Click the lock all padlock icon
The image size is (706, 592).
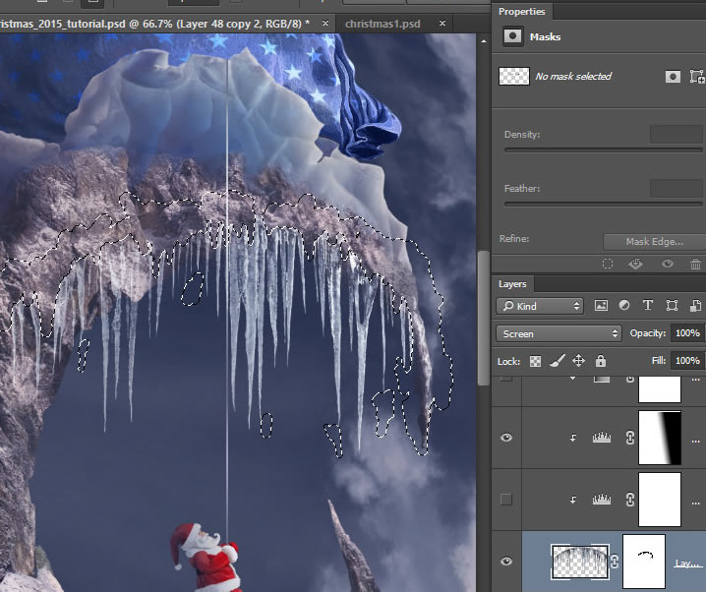coord(600,361)
